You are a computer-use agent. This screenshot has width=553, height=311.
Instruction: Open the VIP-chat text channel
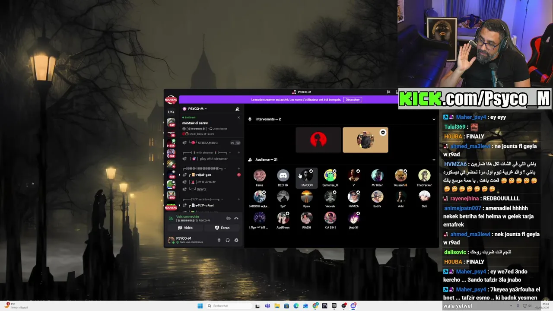(x=204, y=205)
